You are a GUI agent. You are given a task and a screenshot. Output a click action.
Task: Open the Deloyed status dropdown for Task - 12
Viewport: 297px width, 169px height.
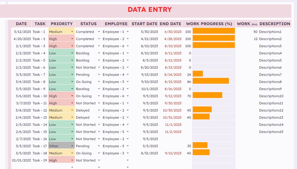point(99,110)
